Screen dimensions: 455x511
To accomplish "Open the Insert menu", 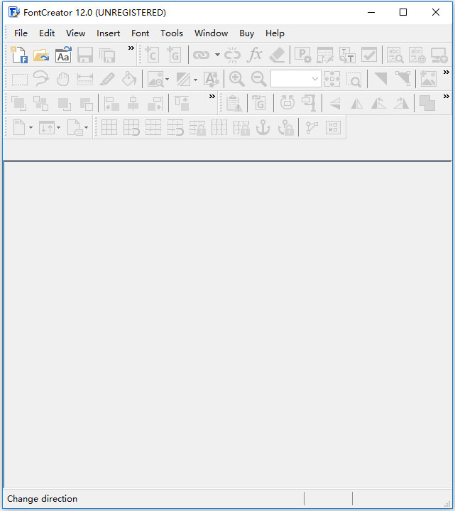I will tap(108, 33).
